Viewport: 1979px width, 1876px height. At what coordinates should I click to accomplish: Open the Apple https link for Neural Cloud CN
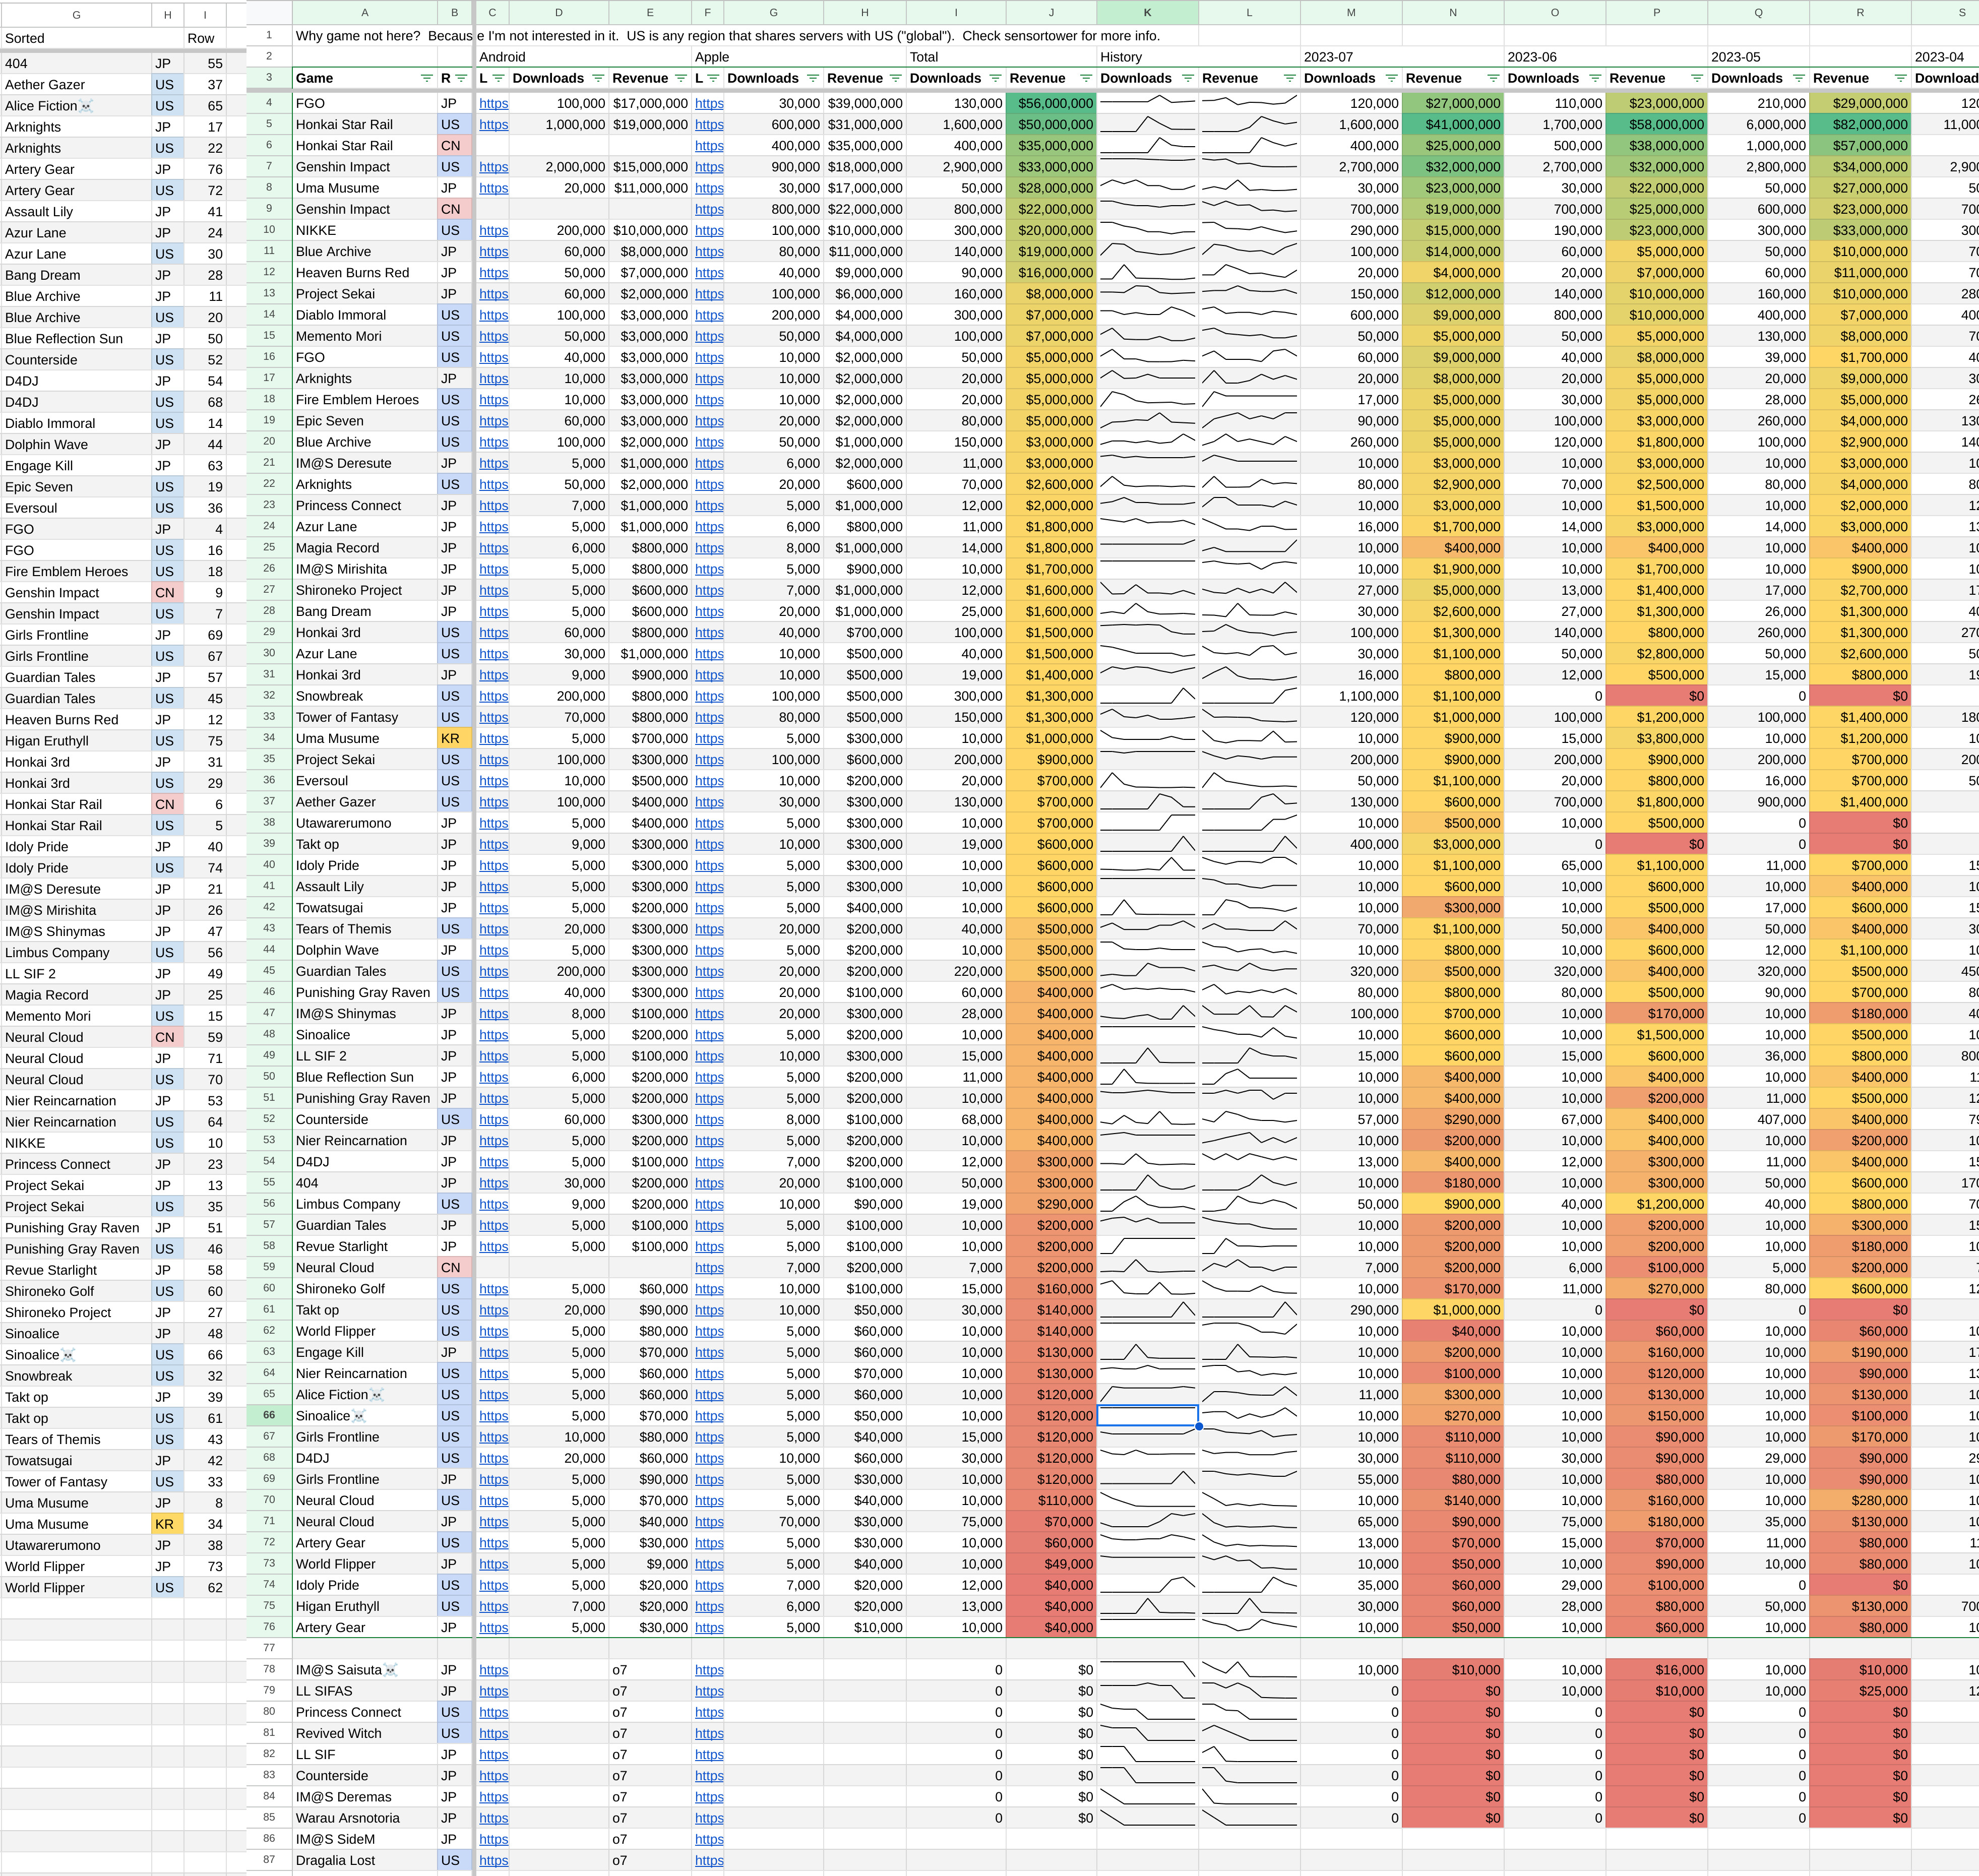point(709,1268)
